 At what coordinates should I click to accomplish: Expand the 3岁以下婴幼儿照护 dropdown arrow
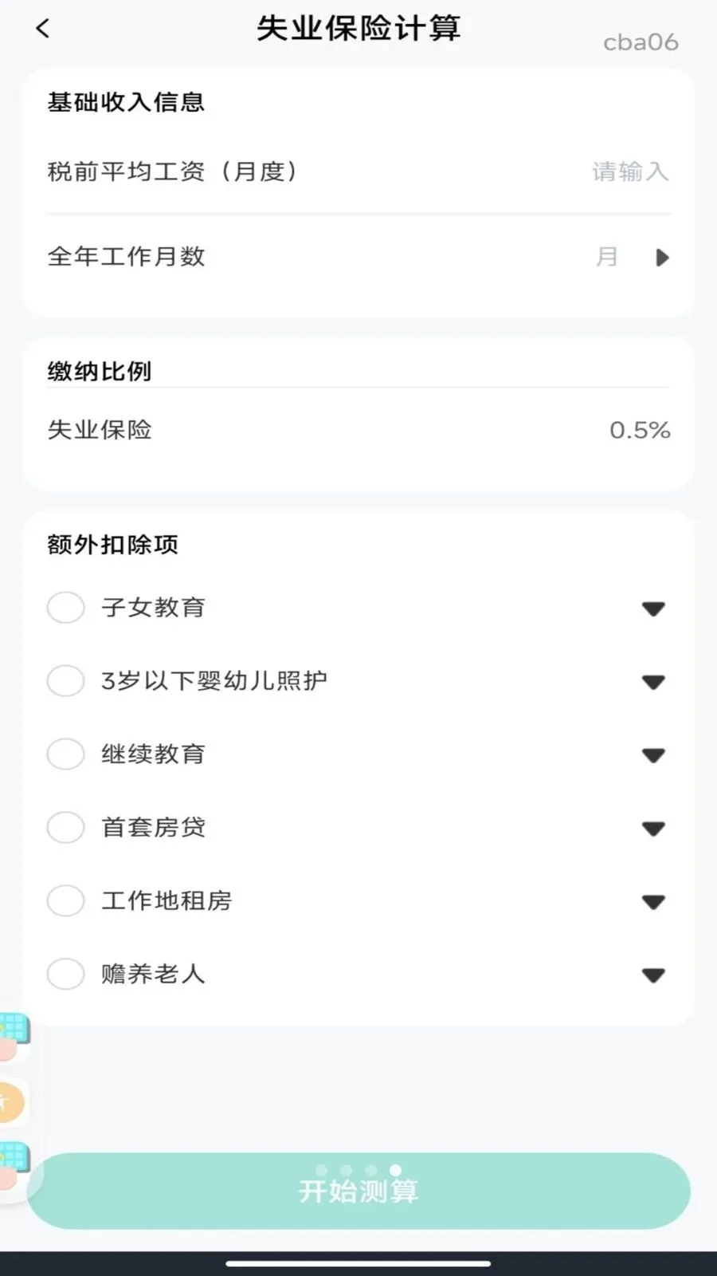[653, 683]
